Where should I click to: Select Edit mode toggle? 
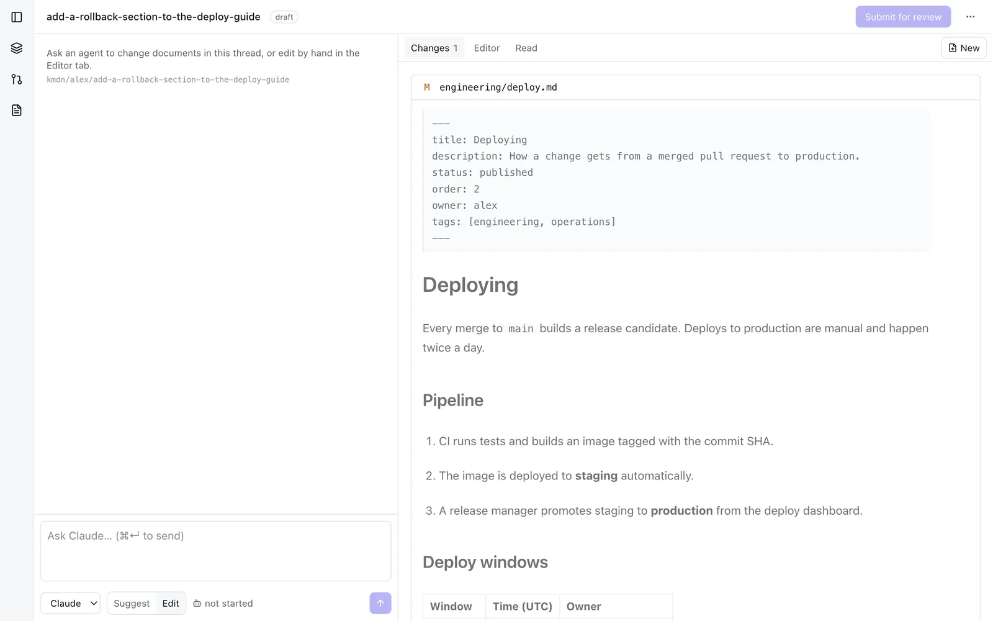[x=171, y=603]
